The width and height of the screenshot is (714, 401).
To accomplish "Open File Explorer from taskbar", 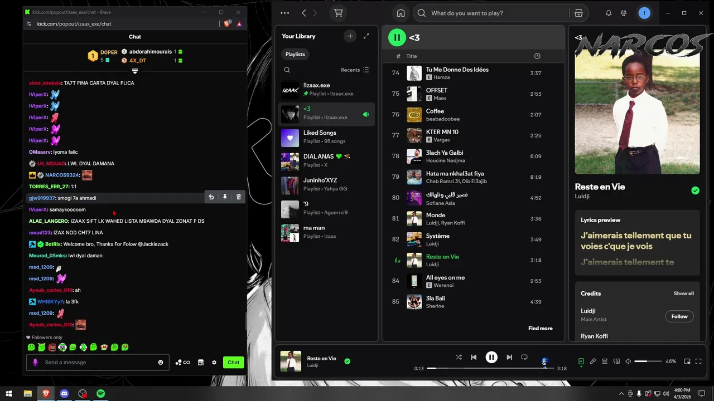I will (x=27, y=394).
